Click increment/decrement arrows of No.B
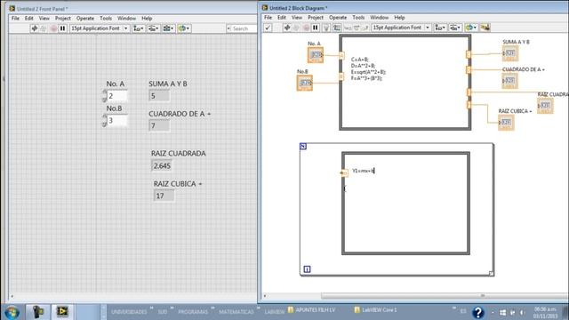This screenshot has height=320, width=569. pyautogui.click(x=105, y=121)
